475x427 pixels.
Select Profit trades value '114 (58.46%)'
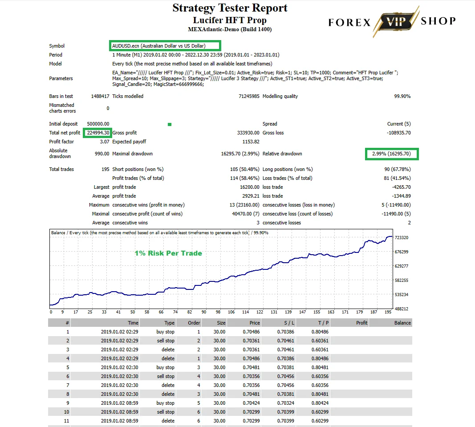[245, 178]
